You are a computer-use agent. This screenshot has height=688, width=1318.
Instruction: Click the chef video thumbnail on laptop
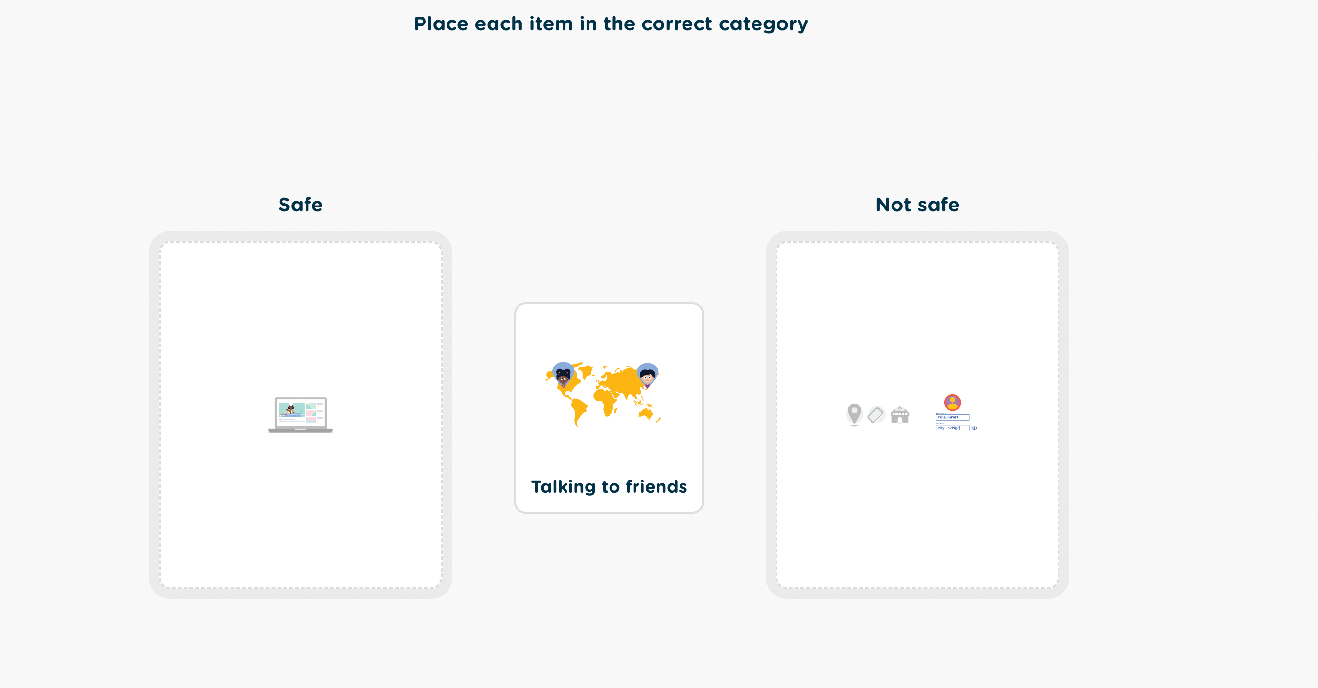[x=291, y=410]
